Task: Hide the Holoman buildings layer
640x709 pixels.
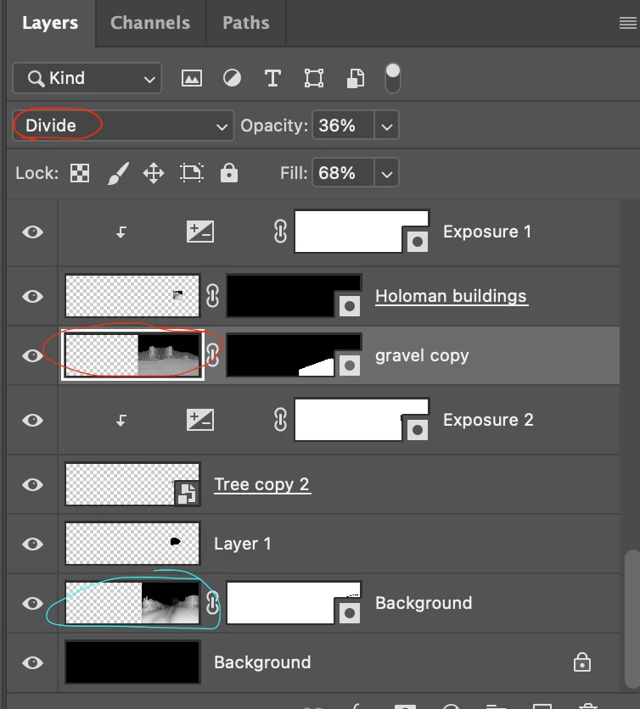Action: (32, 296)
